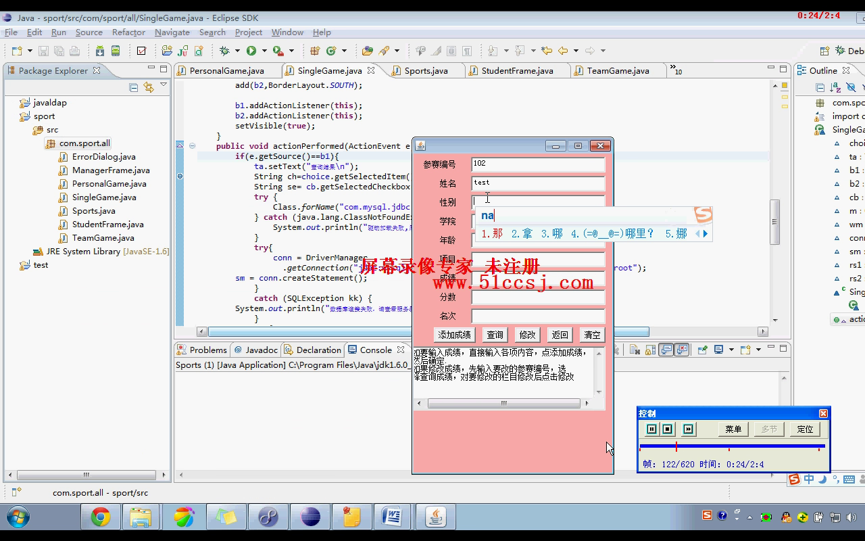The image size is (865, 541).
Task: Toggle show console on standard output
Action: 666,350
